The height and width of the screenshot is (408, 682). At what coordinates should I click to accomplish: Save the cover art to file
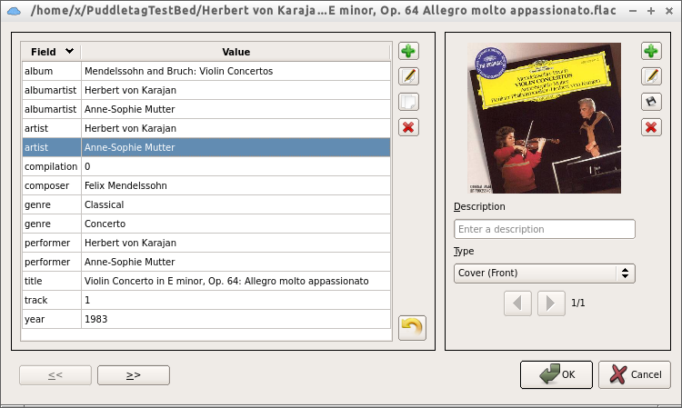tap(651, 102)
